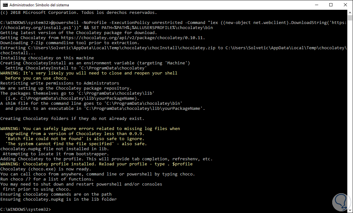Screen dimensions: 353x213
Task: Click the 'Setting ChocolateyInstall to' line
Action: coord(76,68)
